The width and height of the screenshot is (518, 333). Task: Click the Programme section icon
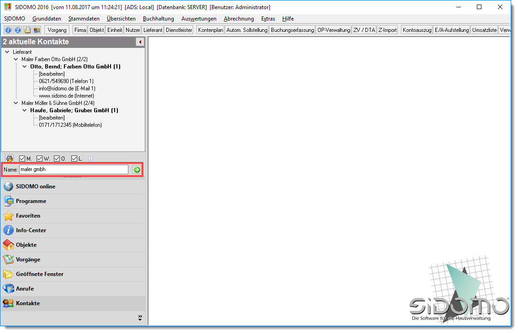coord(9,201)
